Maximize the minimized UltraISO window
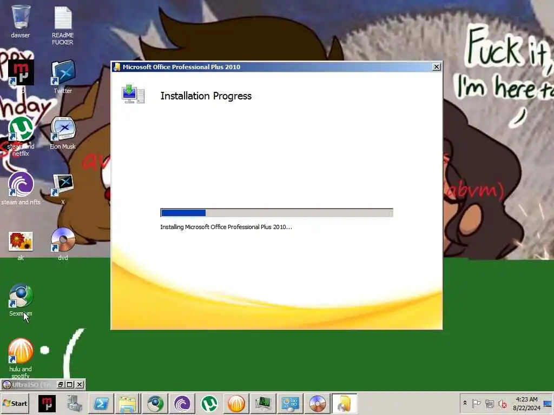This screenshot has width=554, height=415. (x=70, y=384)
